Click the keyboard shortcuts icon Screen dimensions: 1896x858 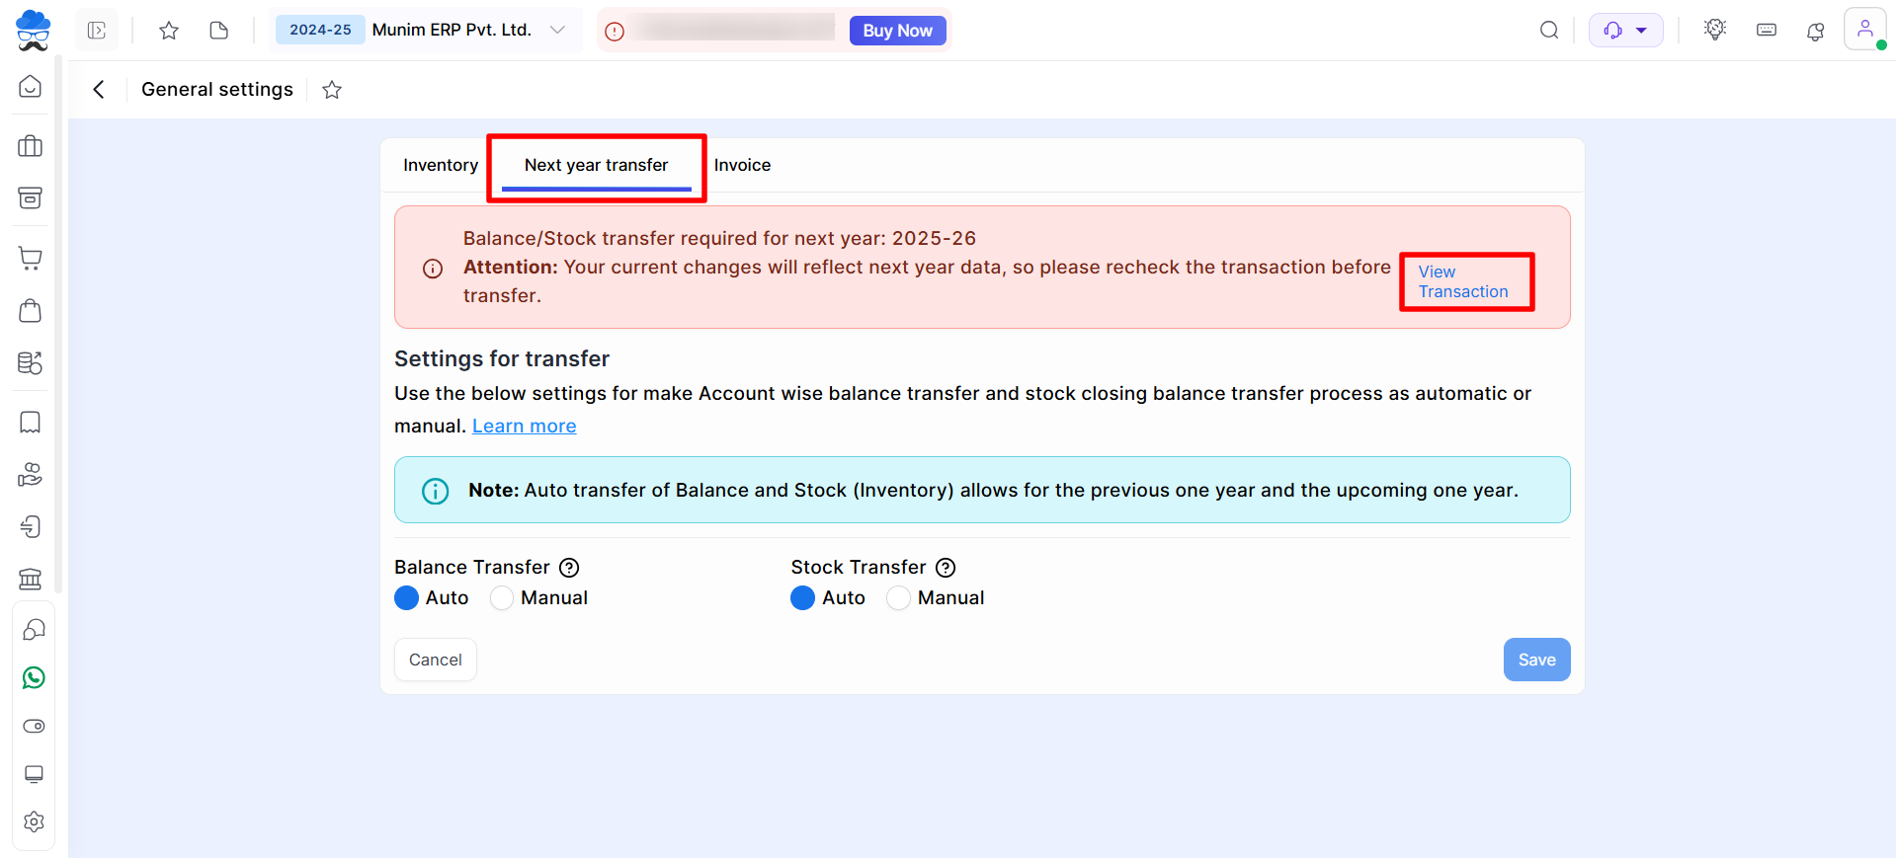(x=1767, y=31)
